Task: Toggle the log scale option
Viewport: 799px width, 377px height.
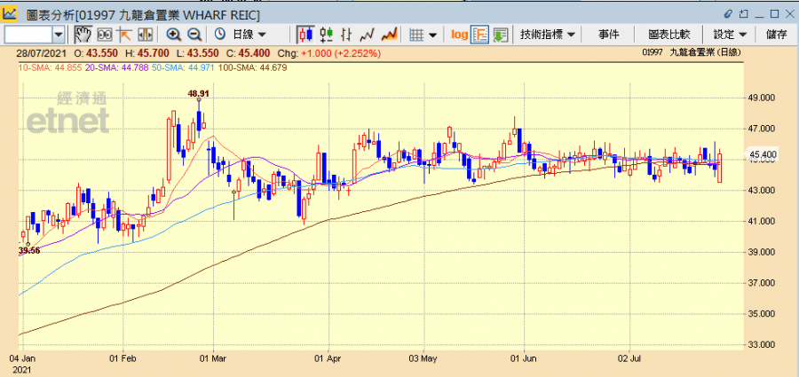Action: coord(459,34)
